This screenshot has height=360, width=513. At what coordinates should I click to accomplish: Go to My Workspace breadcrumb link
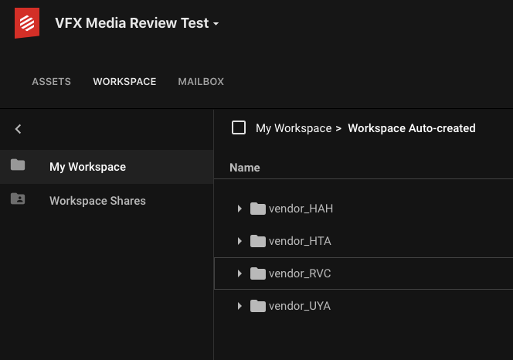tap(294, 128)
